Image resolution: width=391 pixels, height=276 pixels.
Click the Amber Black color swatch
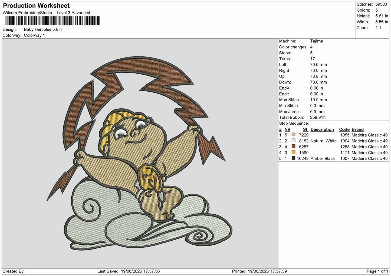click(293, 158)
